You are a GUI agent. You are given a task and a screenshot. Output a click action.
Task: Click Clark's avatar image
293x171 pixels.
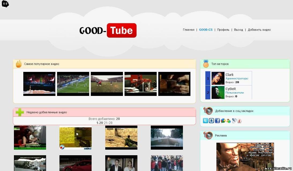(x=218, y=78)
